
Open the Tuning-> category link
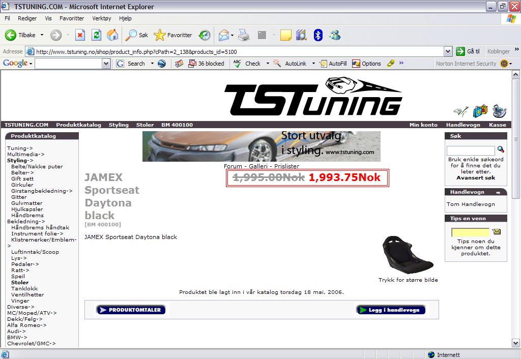[x=20, y=148]
